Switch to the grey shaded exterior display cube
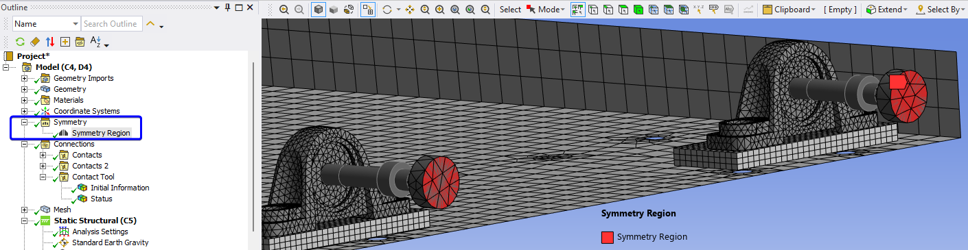Image resolution: width=968 pixels, height=250 pixels. pyautogui.click(x=334, y=10)
